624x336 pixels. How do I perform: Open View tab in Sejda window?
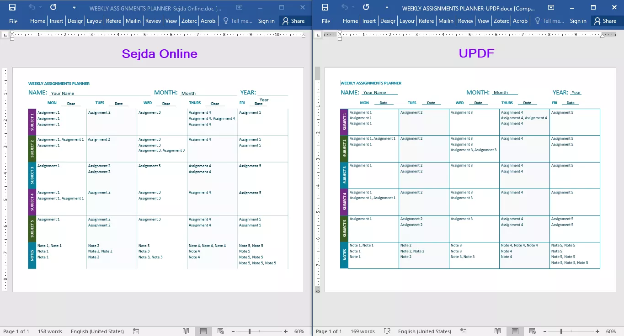coord(171,21)
